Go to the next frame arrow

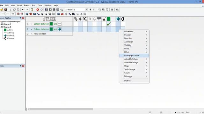[x=94, y=9]
